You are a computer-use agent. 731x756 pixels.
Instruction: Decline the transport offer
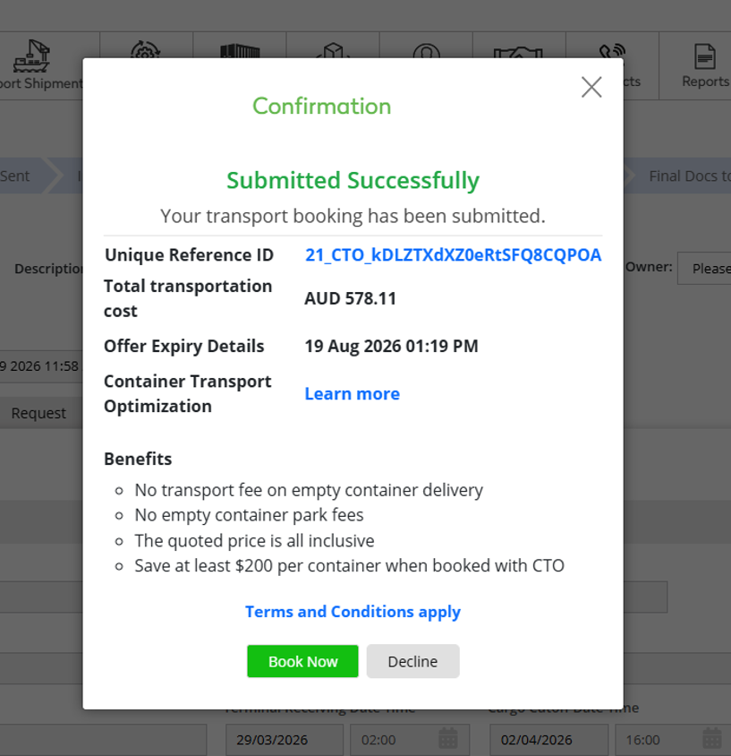[412, 661]
